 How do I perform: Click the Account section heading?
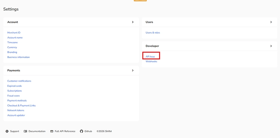pyautogui.click(x=13, y=22)
